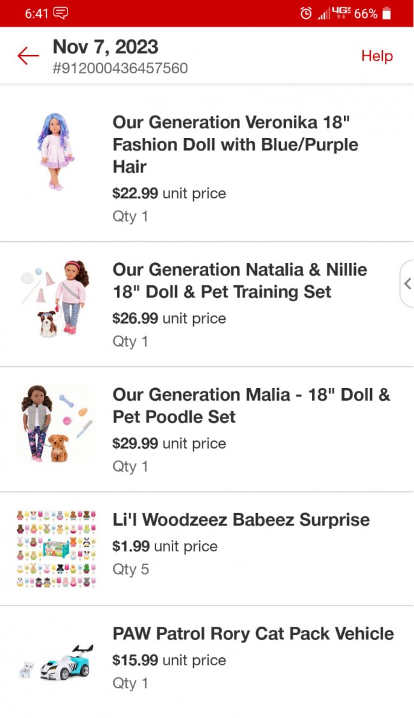This screenshot has height=718, width=414.
Task: Select PAW Patrol Rory Cat Pack Vehicle title
Action: tap(253, 634)
